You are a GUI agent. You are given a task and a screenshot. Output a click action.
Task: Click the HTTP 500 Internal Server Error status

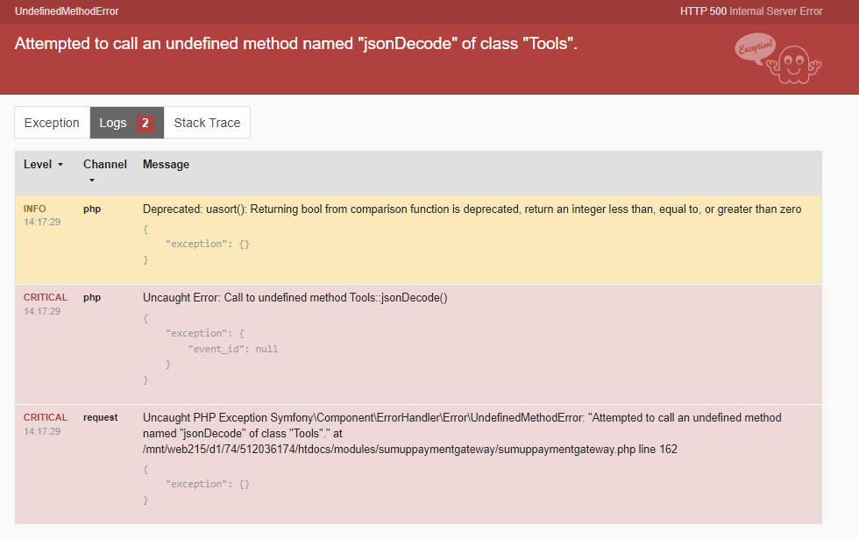(751, 11)
